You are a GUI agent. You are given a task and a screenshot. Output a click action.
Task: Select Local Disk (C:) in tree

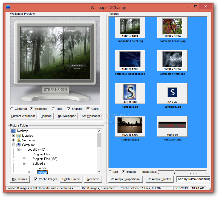click(x=37, y=150)
